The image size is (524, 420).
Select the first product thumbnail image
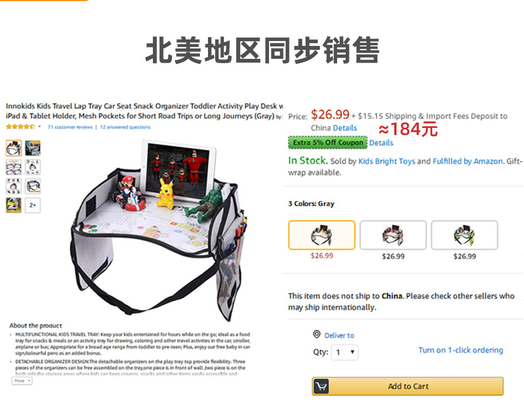click(x=14, y=148)
